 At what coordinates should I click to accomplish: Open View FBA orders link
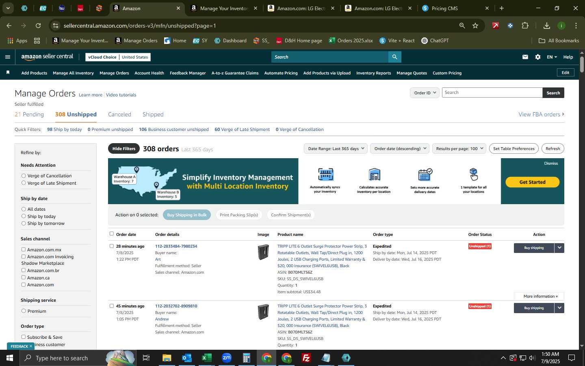pos(541,114)
